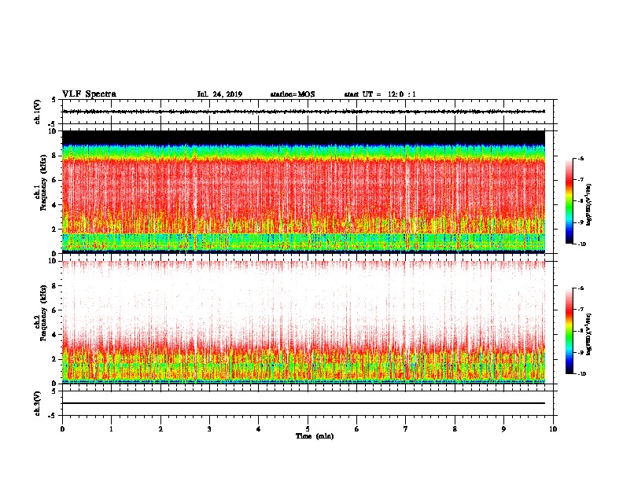Click the black top band of ch.1 spectrogram

point(304,138)
